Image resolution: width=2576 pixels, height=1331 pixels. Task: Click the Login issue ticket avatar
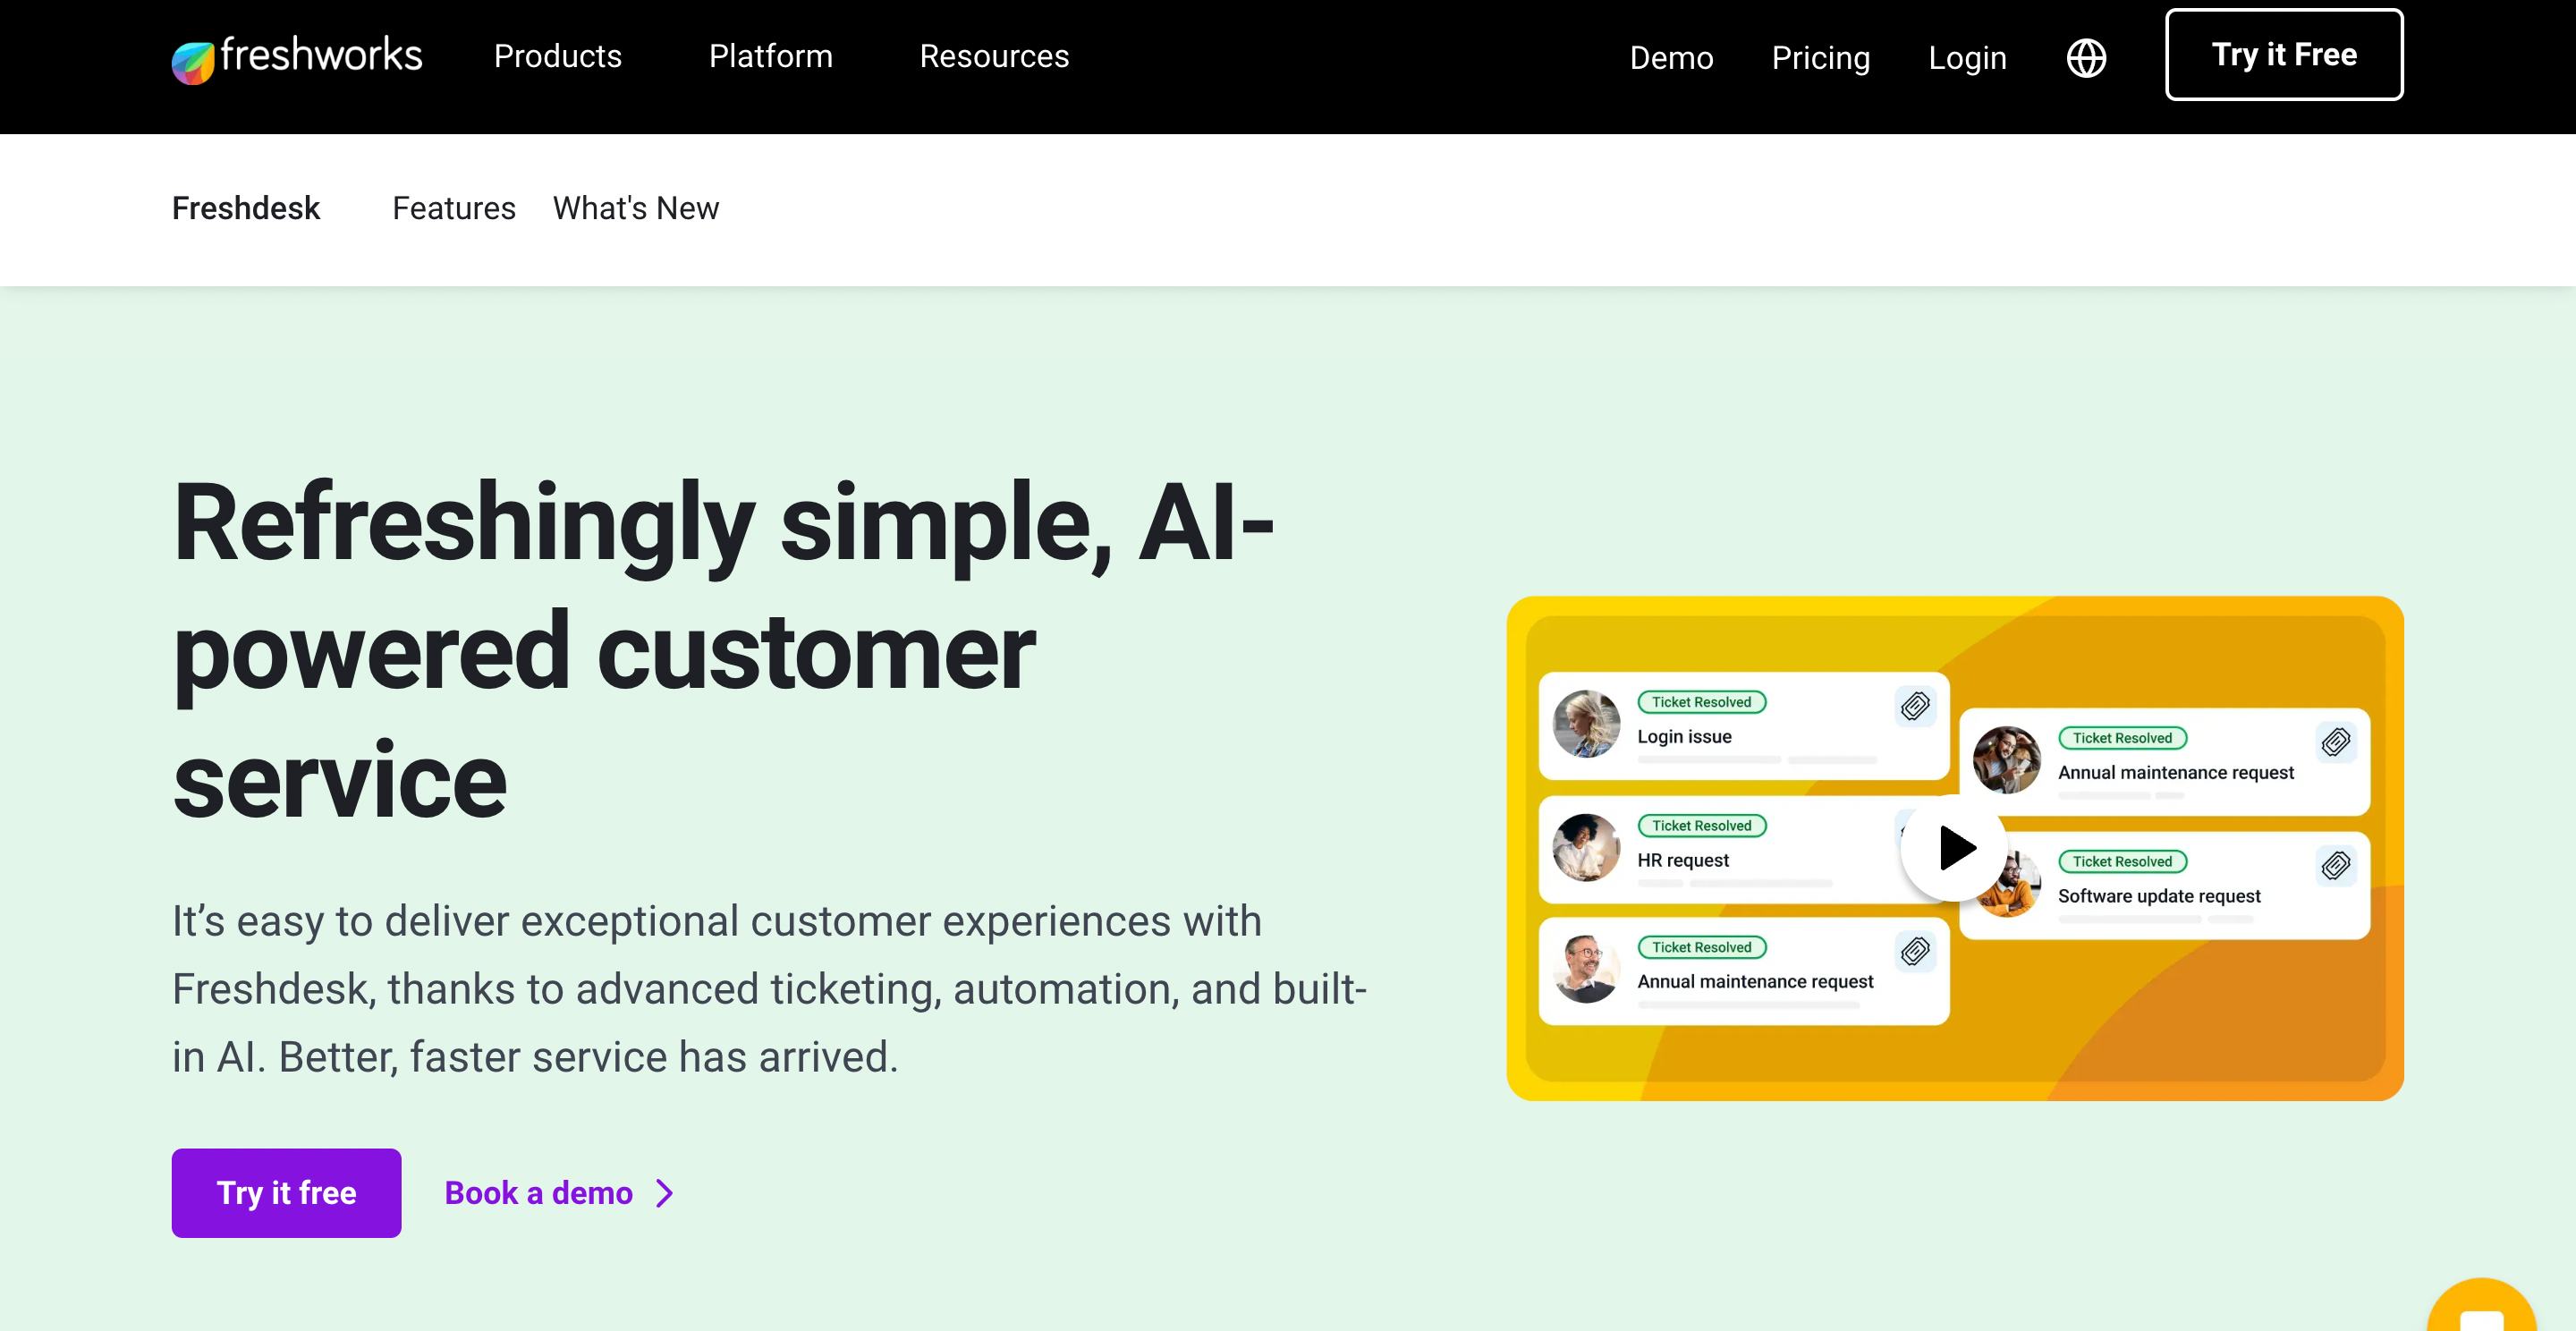[x=1586, y=724]
